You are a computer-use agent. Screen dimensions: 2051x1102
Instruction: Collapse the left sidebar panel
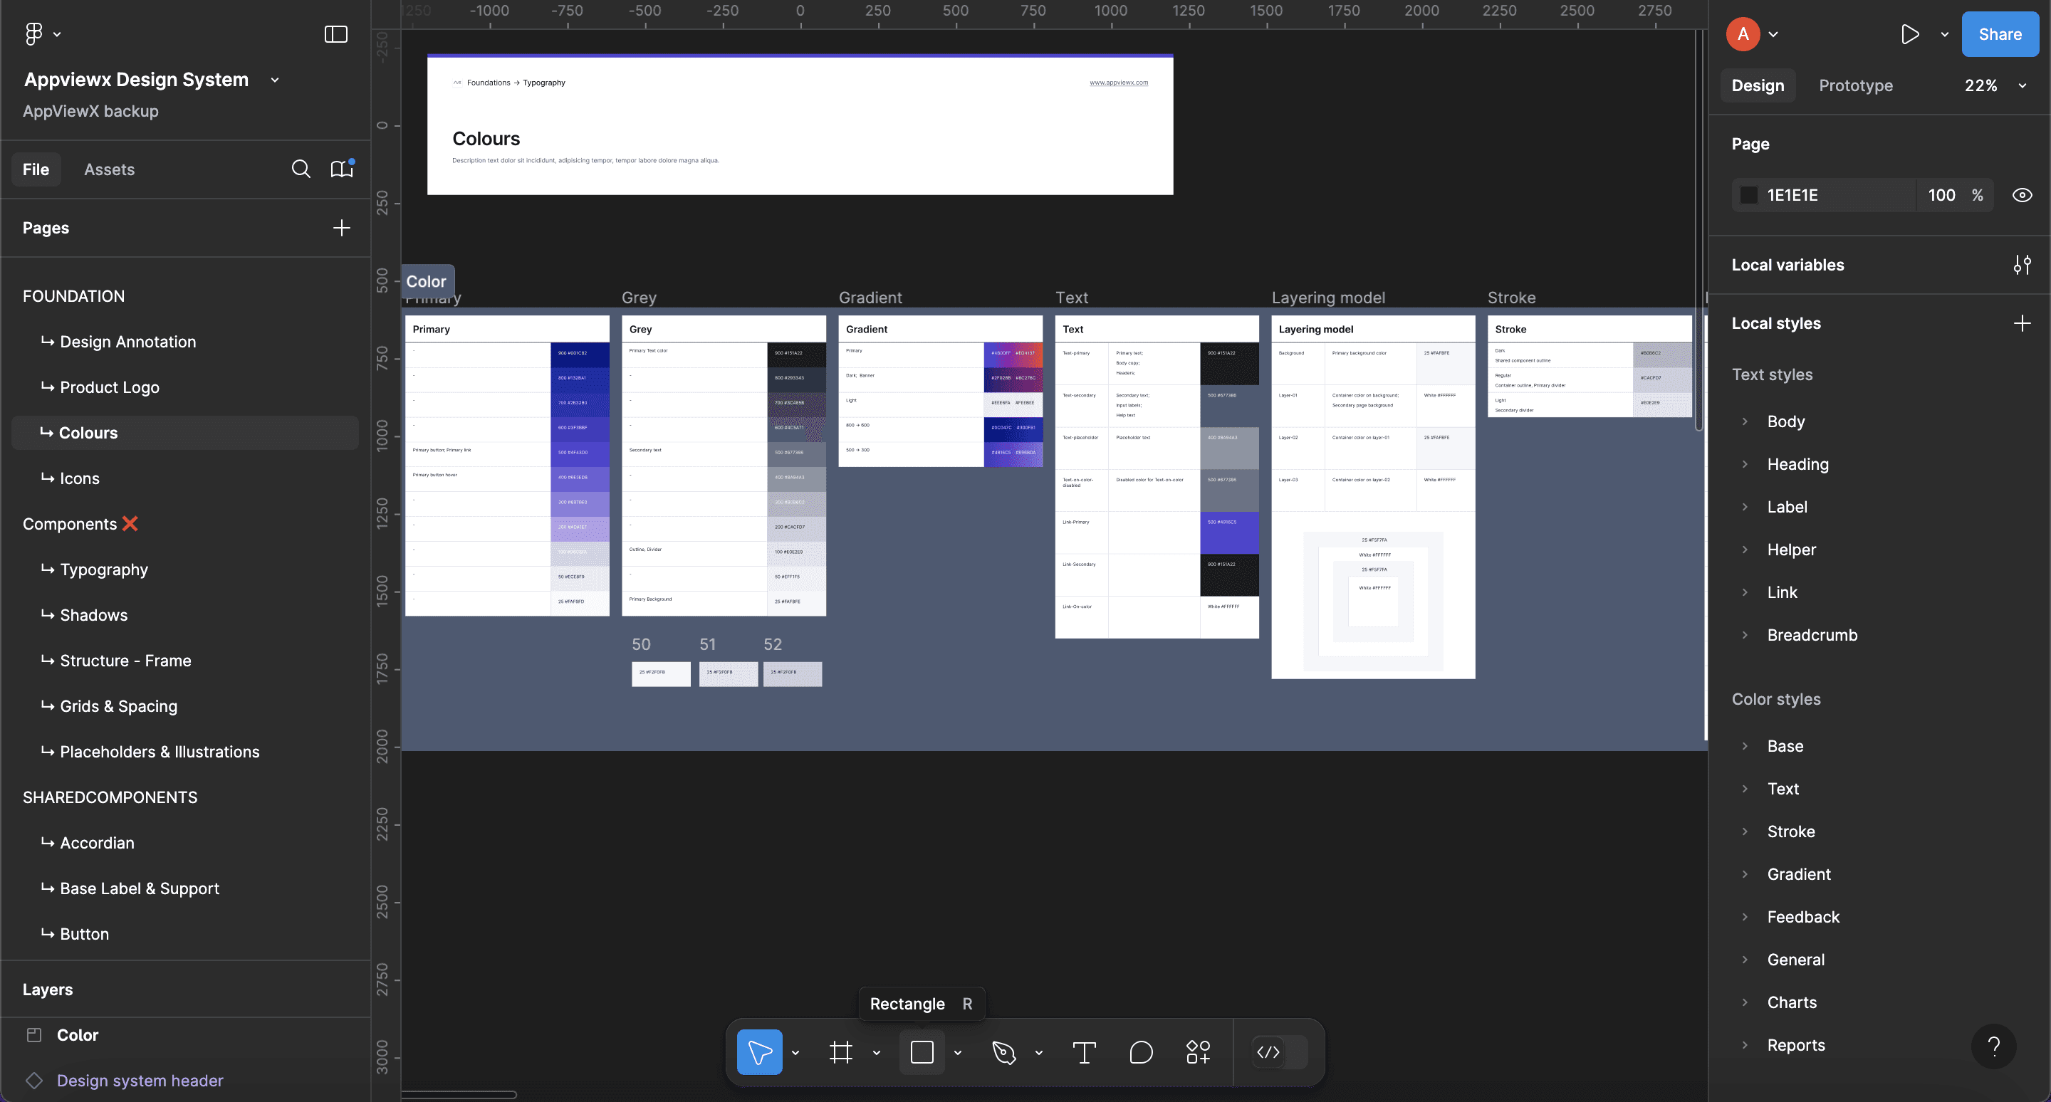coord(335,33)
